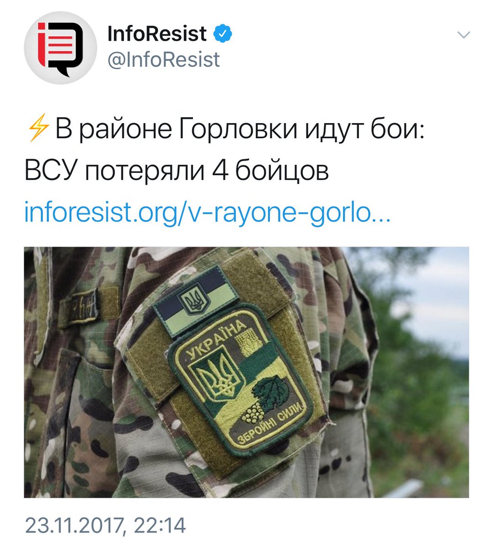Follow the inforesist.org article link
The width and height of the screenshot is (493, 549).
(207, 213)
